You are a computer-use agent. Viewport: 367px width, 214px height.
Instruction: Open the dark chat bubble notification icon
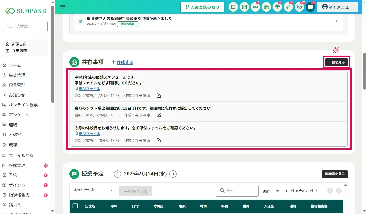310,7
